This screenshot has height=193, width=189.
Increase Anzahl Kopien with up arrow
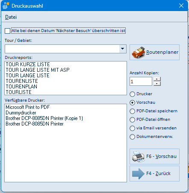(x=157, y=79)
